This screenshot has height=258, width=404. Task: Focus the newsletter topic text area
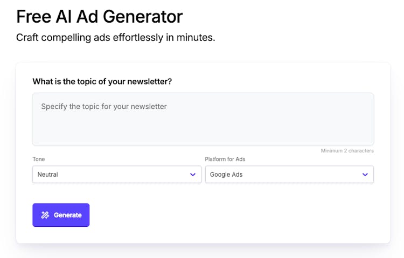click(x=203, y=119)
